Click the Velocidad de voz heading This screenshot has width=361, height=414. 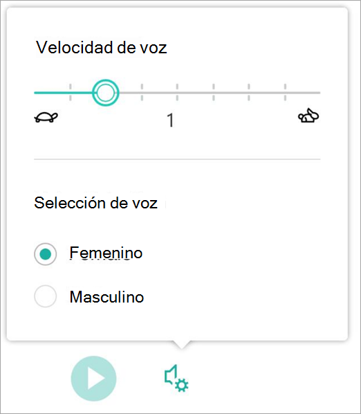pos(102,48)
